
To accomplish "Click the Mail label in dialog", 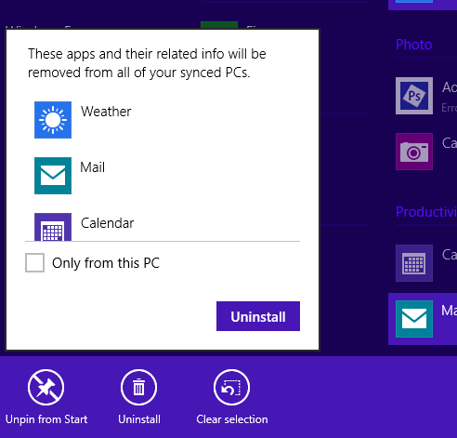I will pyautogui.click(x=92, y=167).
